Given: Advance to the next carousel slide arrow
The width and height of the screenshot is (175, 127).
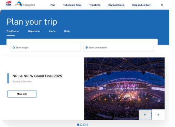Looking at the screenshot, I should (x=158, y=115).
